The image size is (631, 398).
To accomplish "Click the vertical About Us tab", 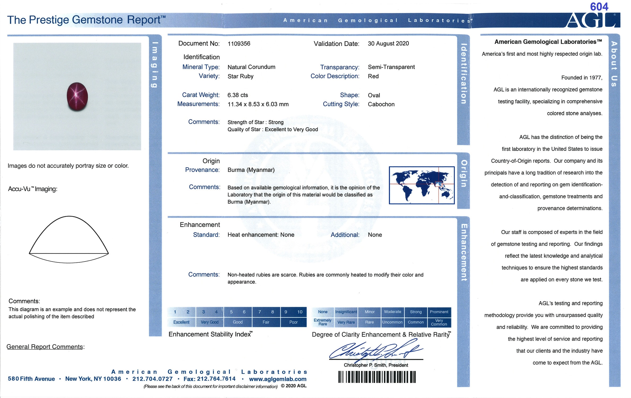I will (614, 64).
